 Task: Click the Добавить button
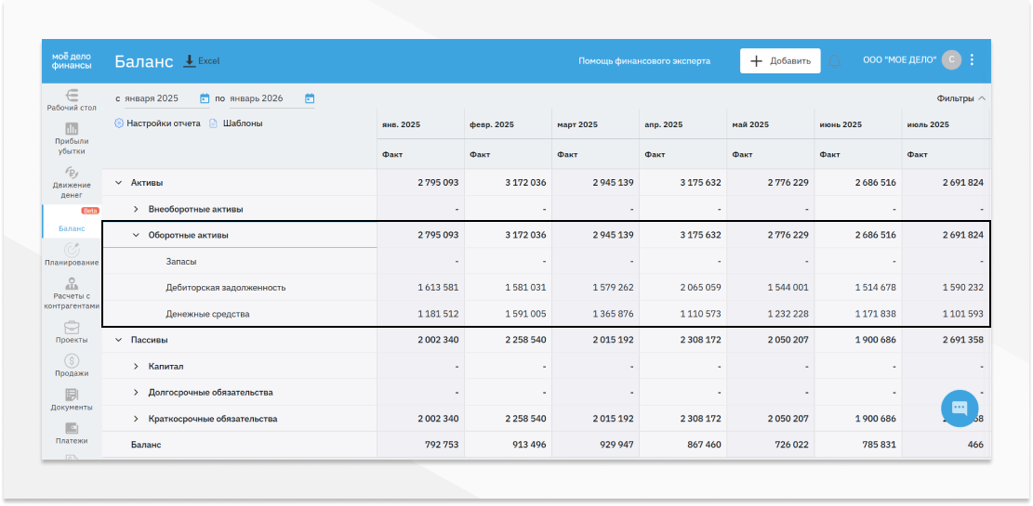780,60
